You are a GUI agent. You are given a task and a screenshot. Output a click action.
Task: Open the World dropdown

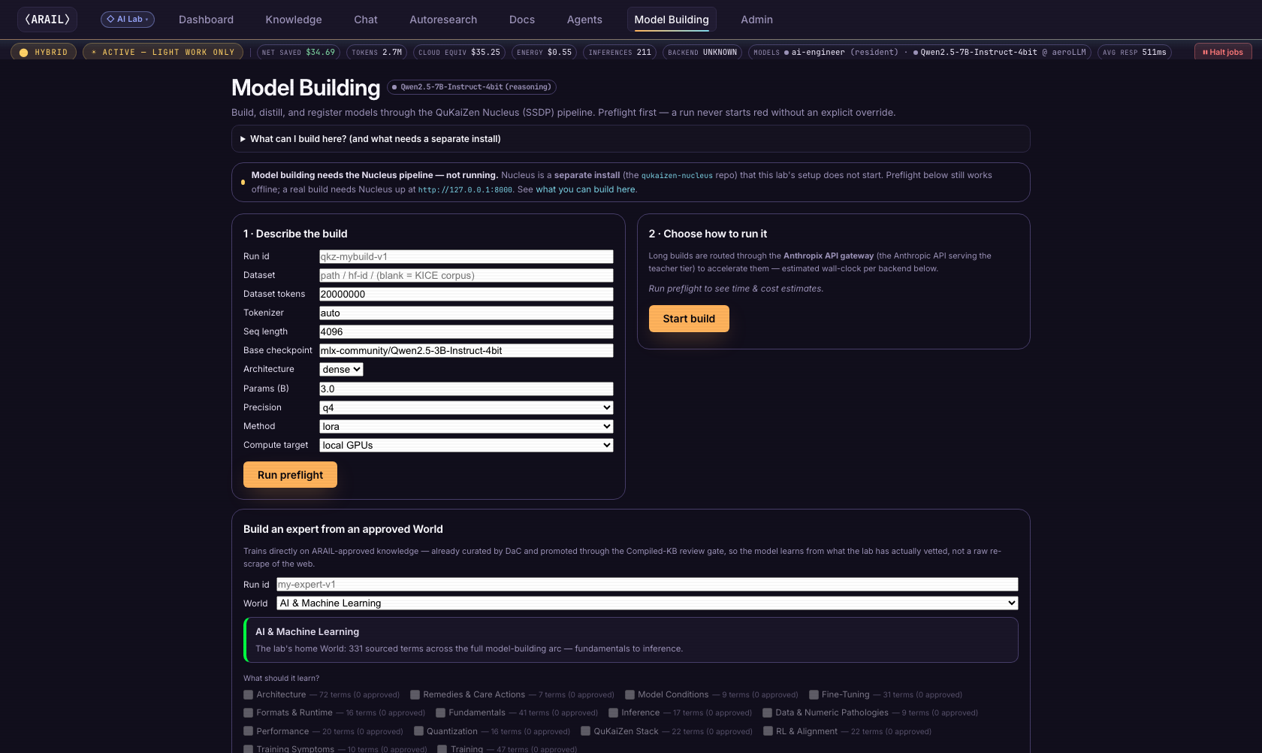tap(648, 603)
